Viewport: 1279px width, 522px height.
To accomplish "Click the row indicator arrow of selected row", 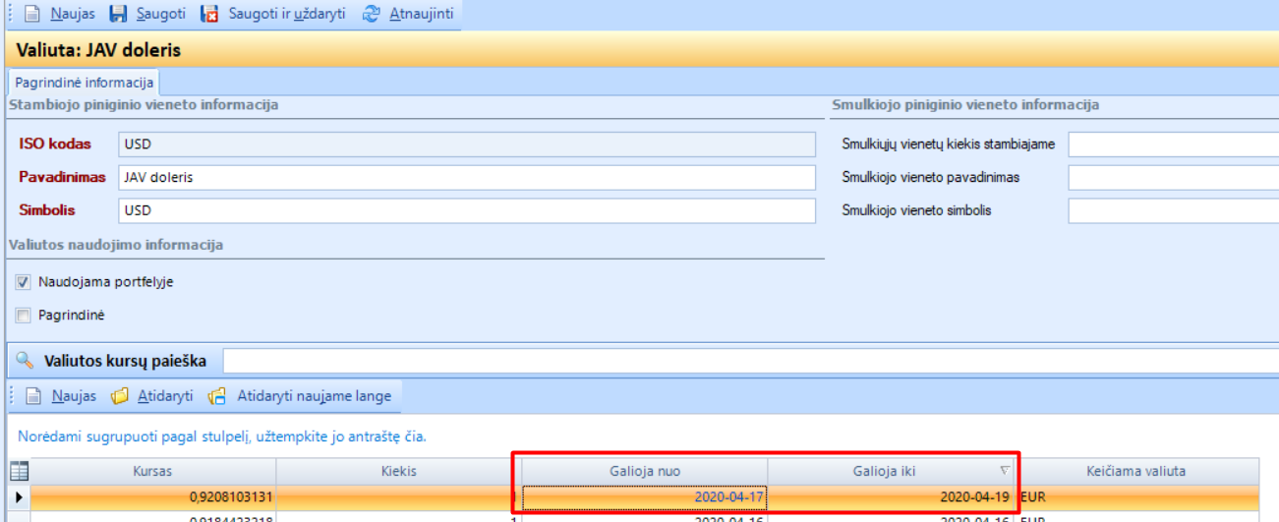I will (x=19, y=497).
